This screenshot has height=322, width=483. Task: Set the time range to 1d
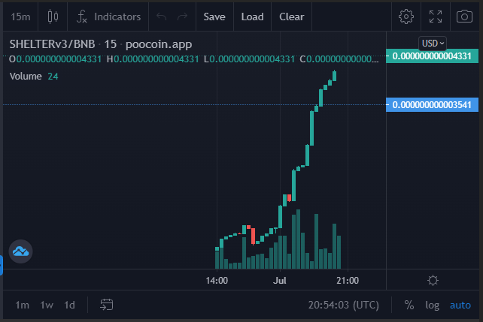69,305
